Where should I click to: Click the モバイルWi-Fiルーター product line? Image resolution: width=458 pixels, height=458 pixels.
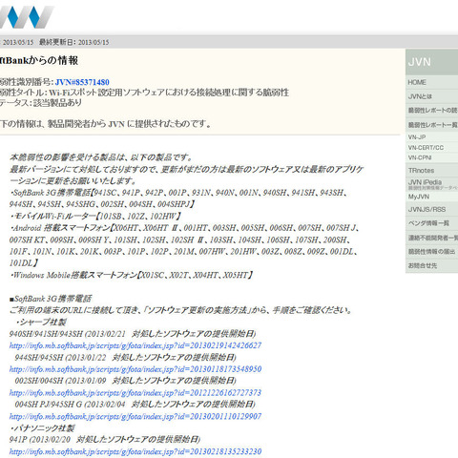[x=95, y=217]
